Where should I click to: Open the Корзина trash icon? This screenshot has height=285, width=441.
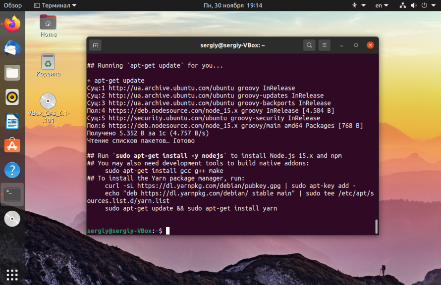click(48, 65)
